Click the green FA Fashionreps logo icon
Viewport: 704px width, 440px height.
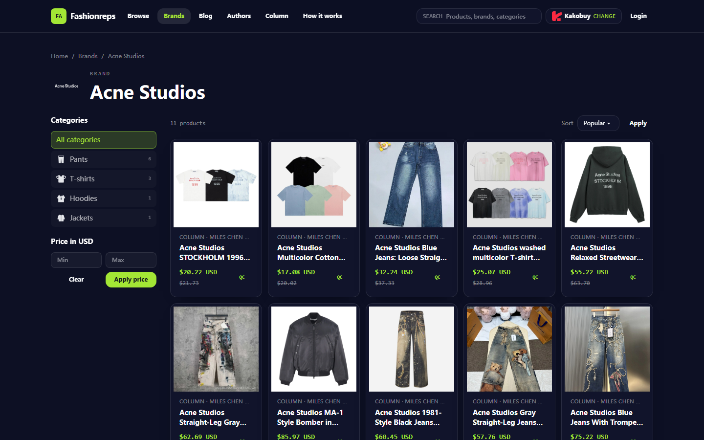click(59, 16)
